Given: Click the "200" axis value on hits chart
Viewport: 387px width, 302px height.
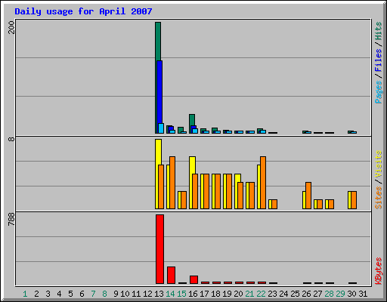Looking at the screenshot, I should click(11, 27).
